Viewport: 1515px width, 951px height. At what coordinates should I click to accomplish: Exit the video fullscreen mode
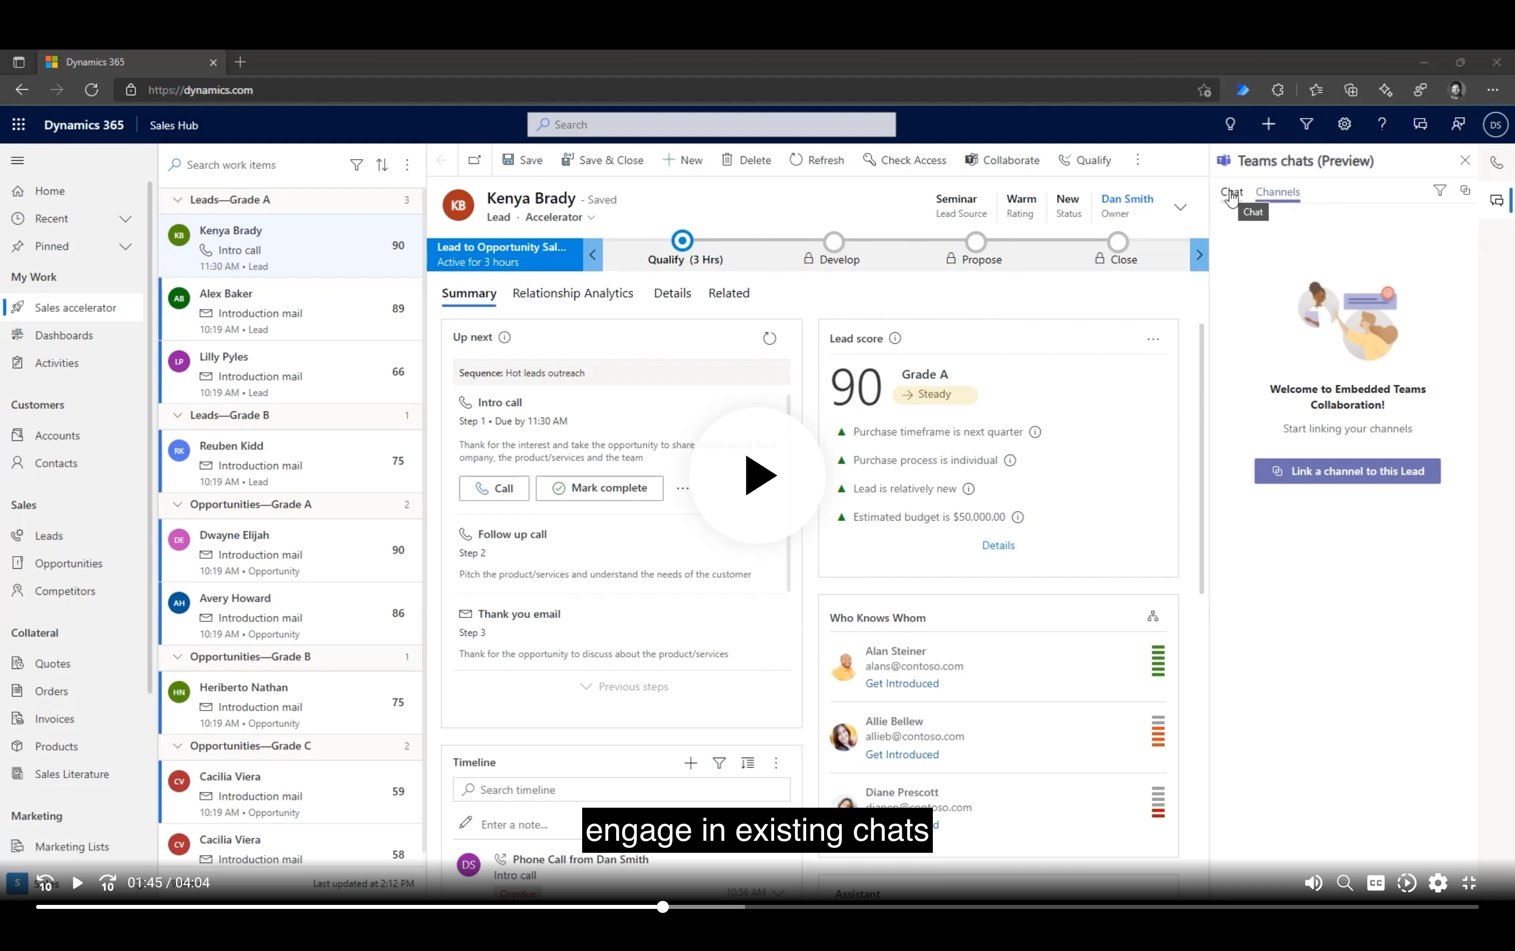(1469, 883)
